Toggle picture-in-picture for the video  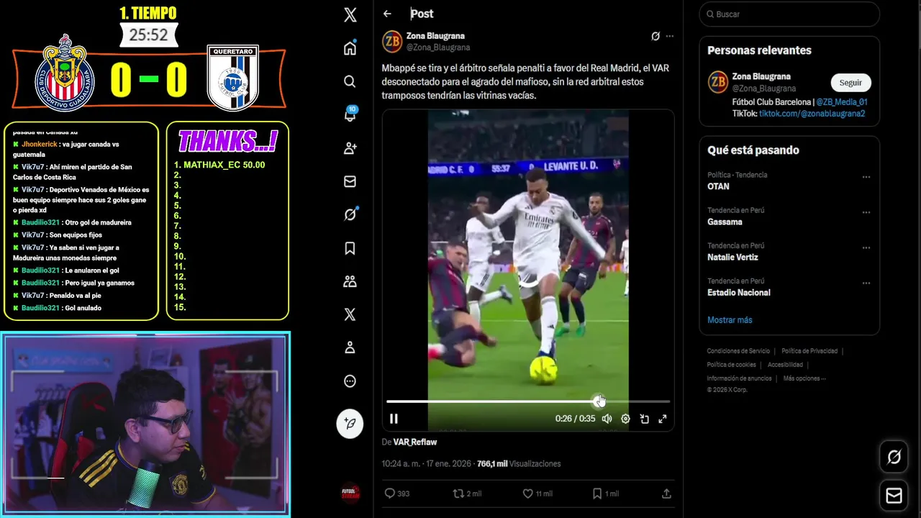point(644,419)
